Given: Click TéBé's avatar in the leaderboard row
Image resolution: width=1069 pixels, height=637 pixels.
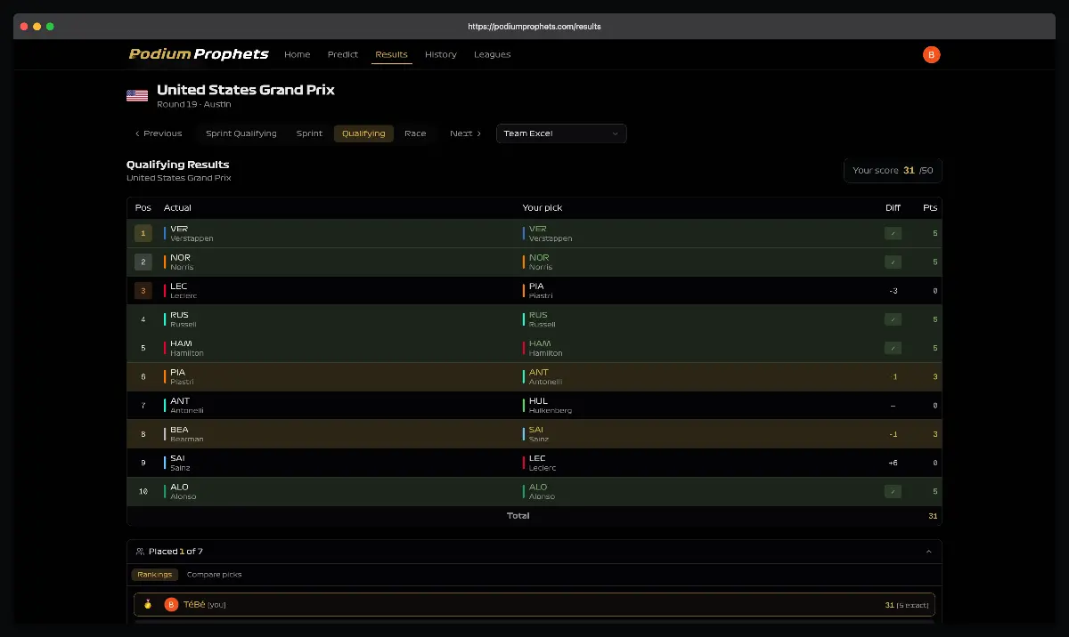Looking at the screenshot, I should (170, 604).
